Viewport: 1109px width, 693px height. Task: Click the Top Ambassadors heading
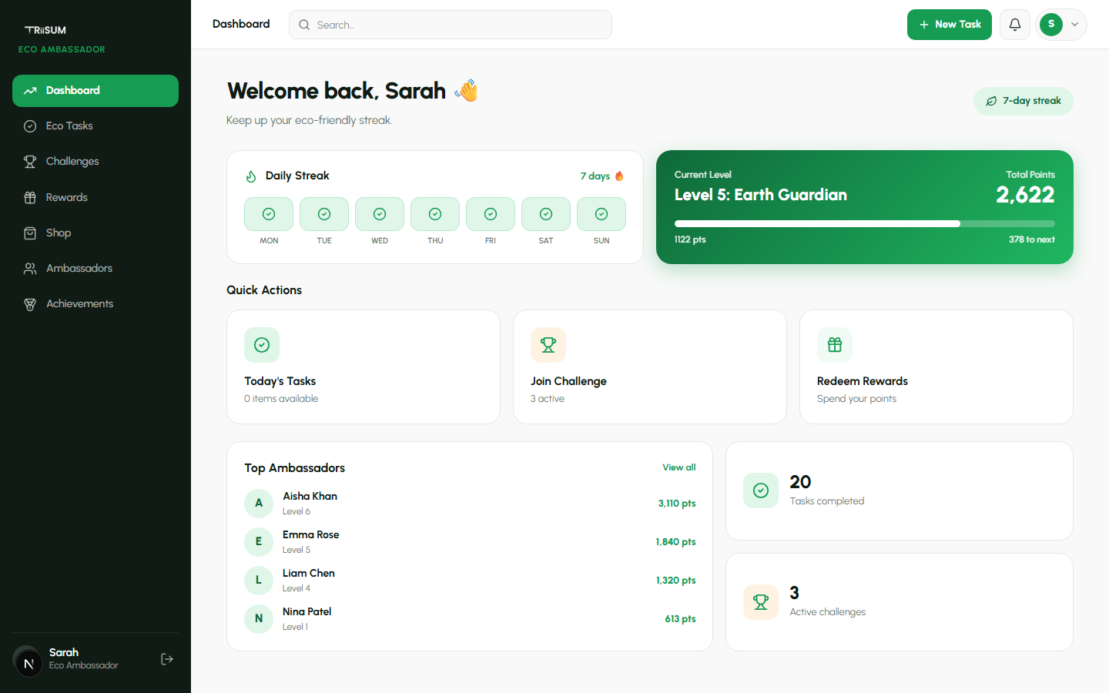tap(295, 468)
